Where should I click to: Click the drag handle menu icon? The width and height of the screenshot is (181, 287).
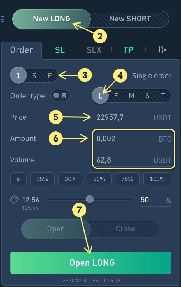[3, 19]
